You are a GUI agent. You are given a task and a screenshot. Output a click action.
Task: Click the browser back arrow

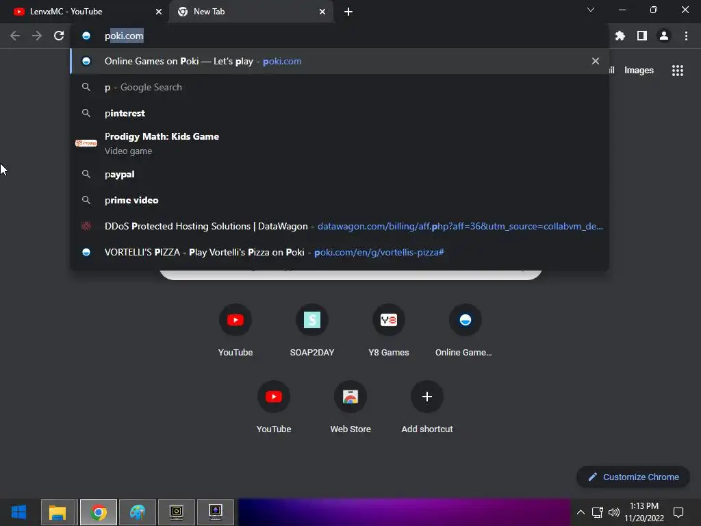15,36
